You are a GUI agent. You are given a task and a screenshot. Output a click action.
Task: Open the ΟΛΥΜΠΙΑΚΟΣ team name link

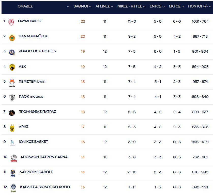pos(30,21)
